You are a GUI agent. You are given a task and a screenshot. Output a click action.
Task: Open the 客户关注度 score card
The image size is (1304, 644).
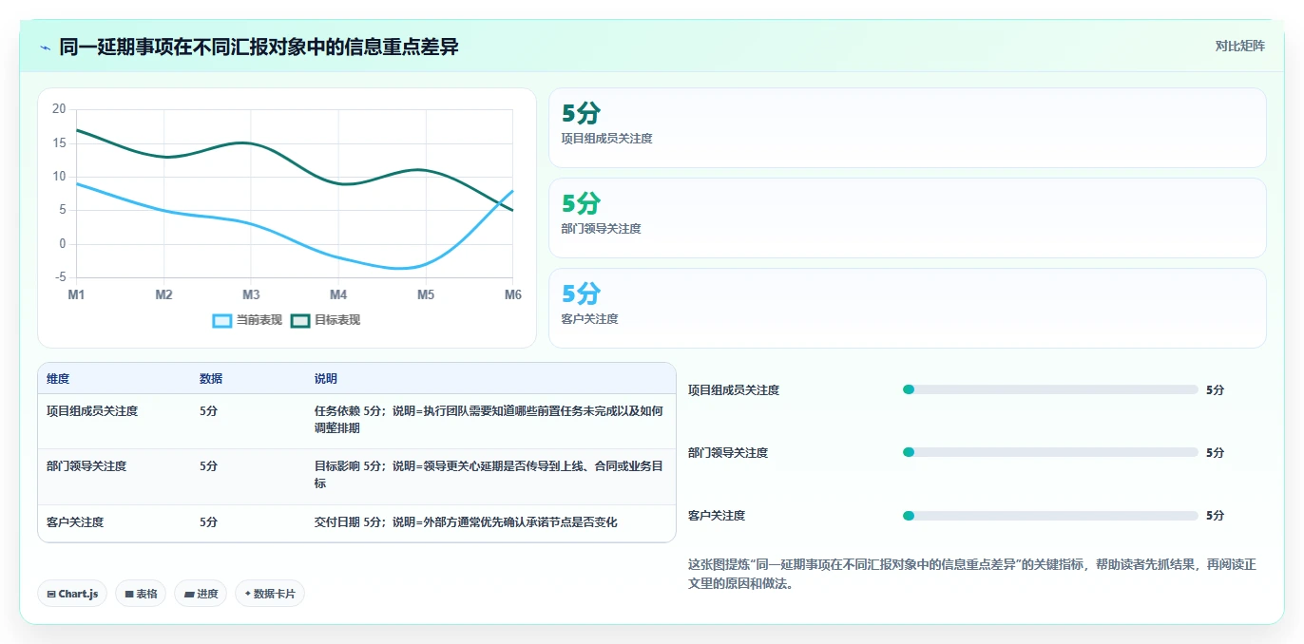908,308
